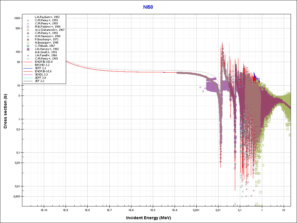Click the JEF 2.2 legend label
Viewport: 297px width, 223px height.
40,81
